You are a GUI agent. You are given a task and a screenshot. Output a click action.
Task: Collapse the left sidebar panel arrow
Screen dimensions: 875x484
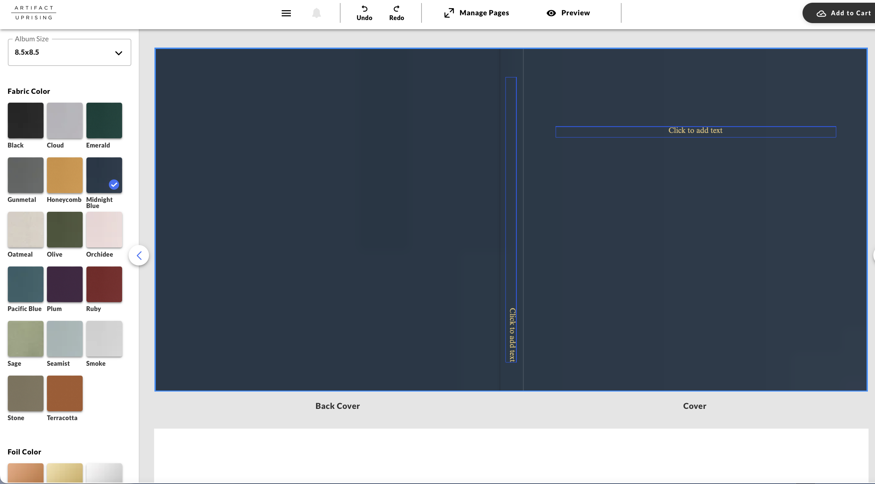coord(139,255)
